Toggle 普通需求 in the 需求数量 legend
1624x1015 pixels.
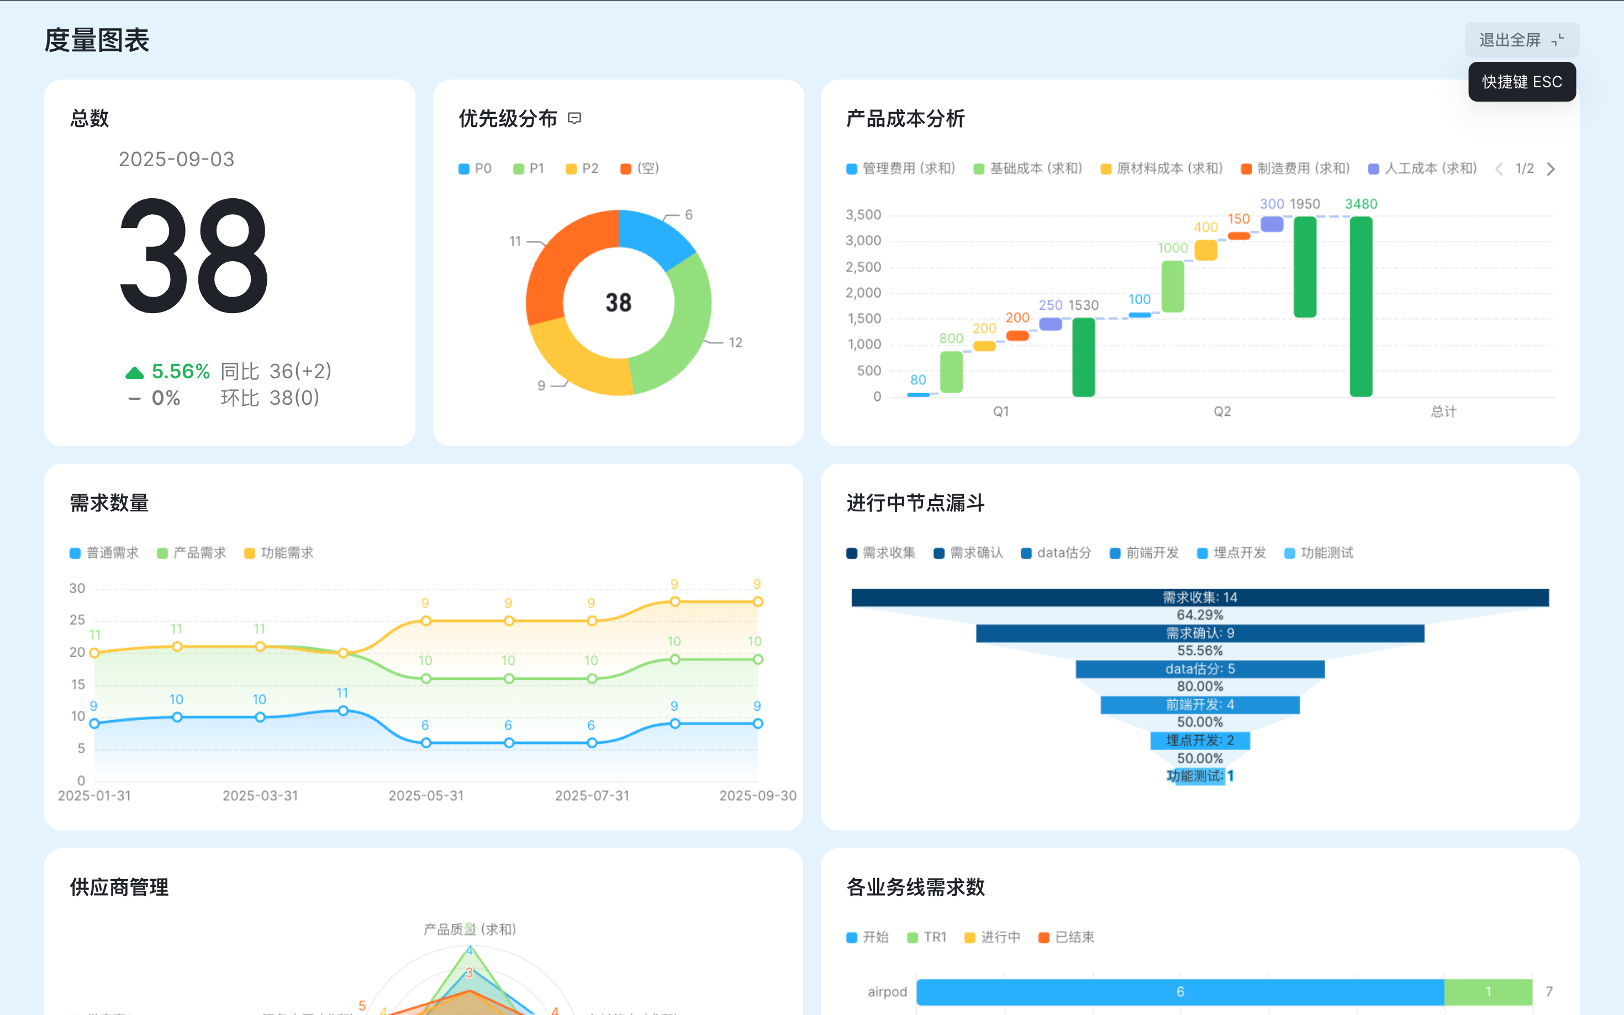[104, 553]
